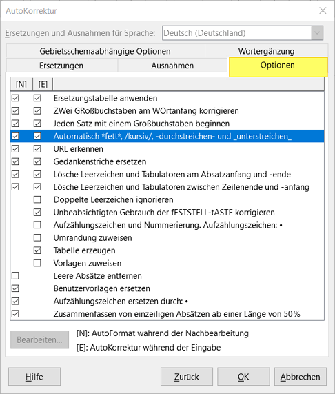The height and width of the screenshot is (394, 335).
Task: Toggle [N] for Automatisch *fett*, /kursiv/
Action: [15, 136]
